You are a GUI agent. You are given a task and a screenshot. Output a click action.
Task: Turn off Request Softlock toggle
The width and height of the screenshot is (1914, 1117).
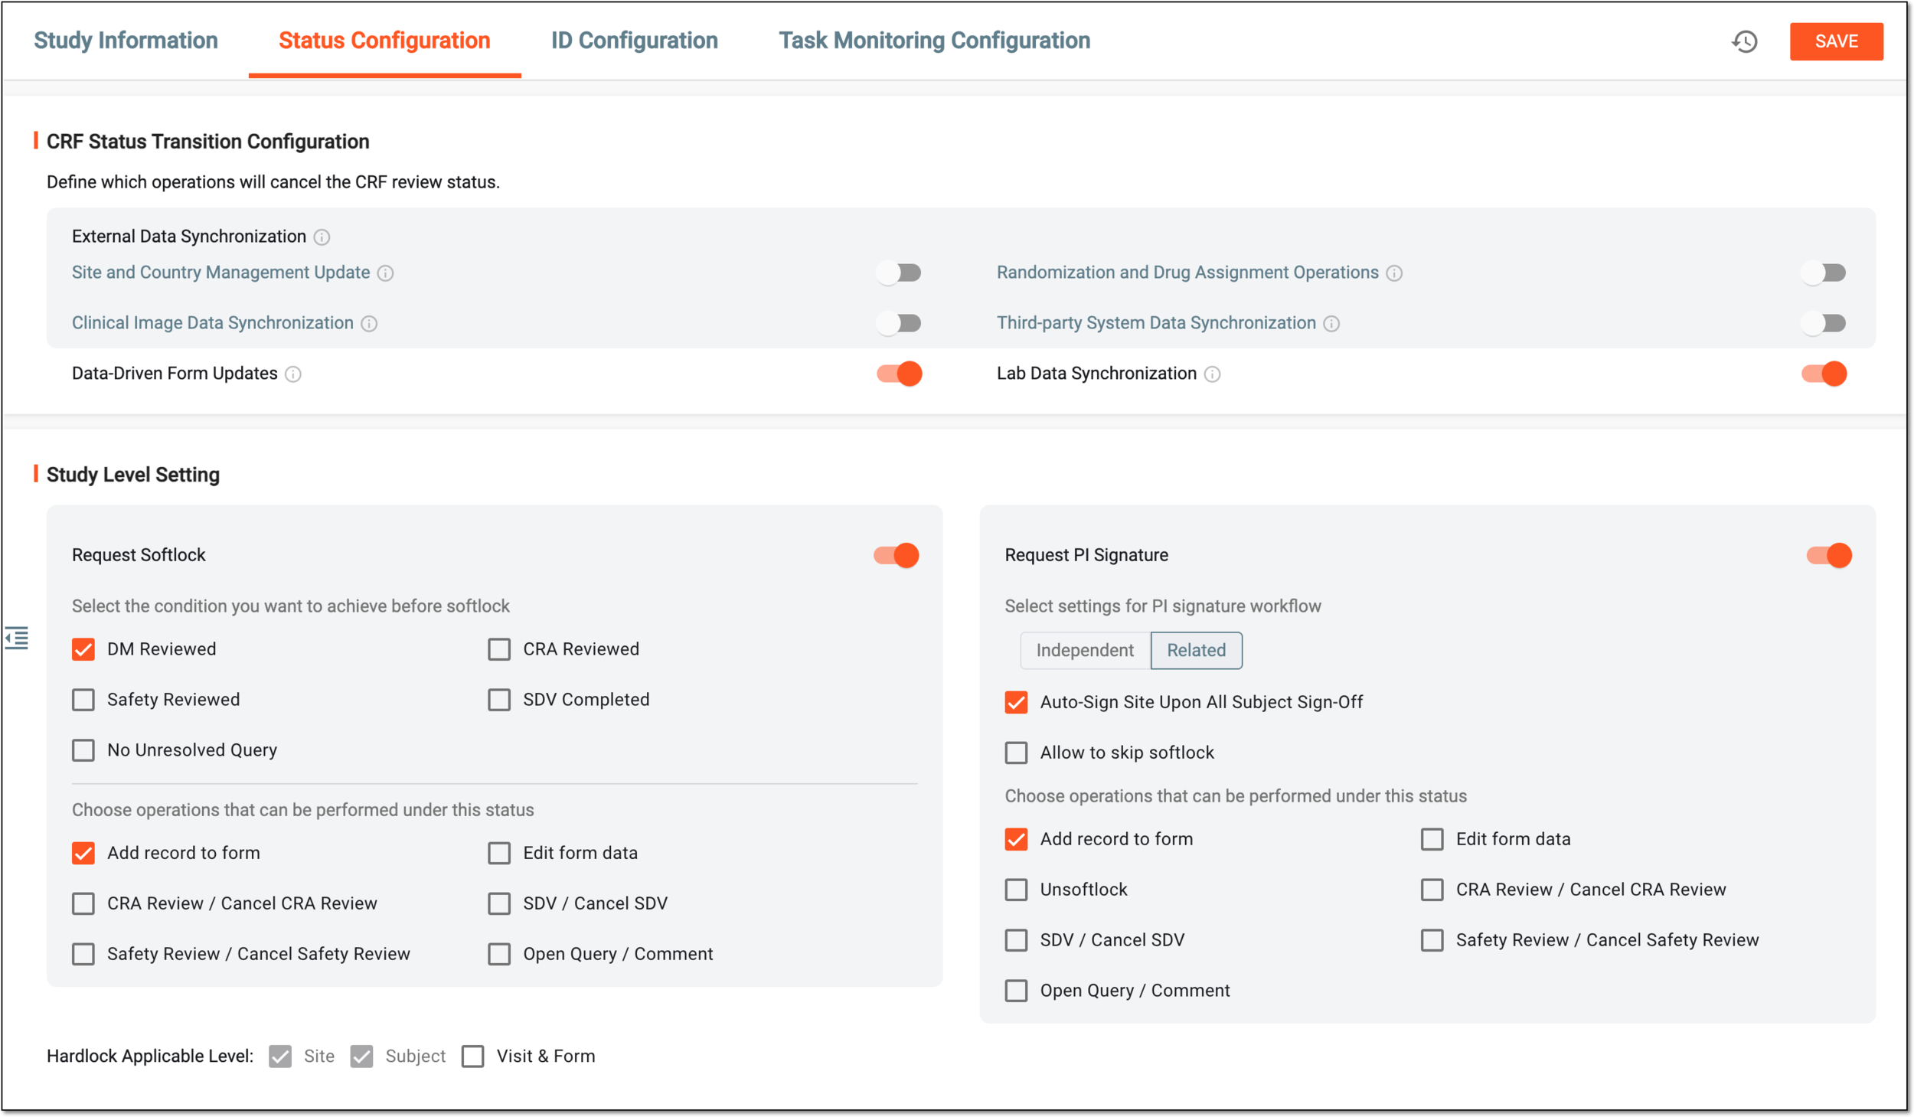(896, 555)
